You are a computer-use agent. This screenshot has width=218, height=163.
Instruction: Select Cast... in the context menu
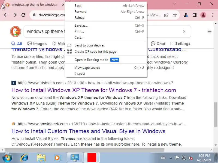tap(106, 37)
